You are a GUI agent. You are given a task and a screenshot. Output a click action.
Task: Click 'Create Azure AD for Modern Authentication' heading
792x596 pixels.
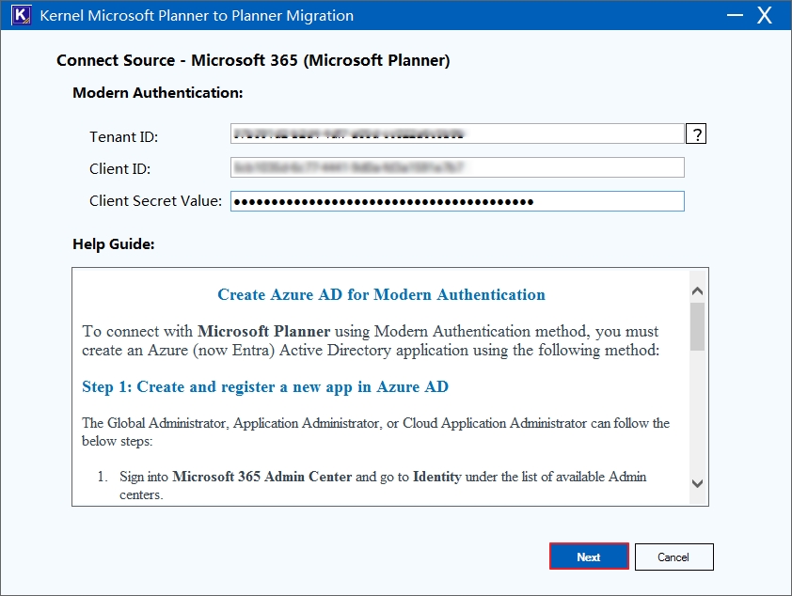coord(381,295)
